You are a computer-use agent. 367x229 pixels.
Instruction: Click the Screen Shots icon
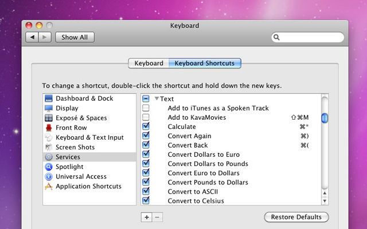pos(49,147)
